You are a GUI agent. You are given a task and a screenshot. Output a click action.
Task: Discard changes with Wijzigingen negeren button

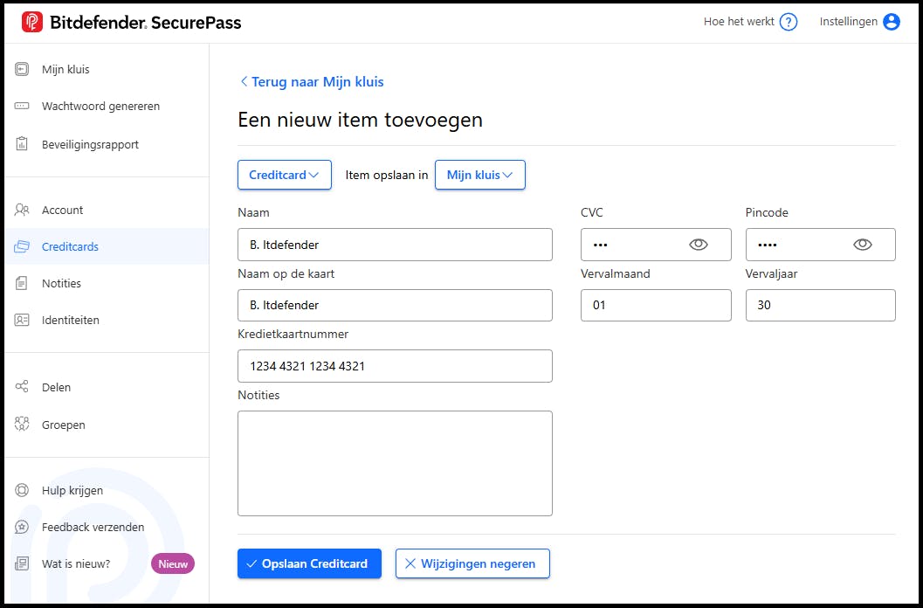tap(472, 563)
